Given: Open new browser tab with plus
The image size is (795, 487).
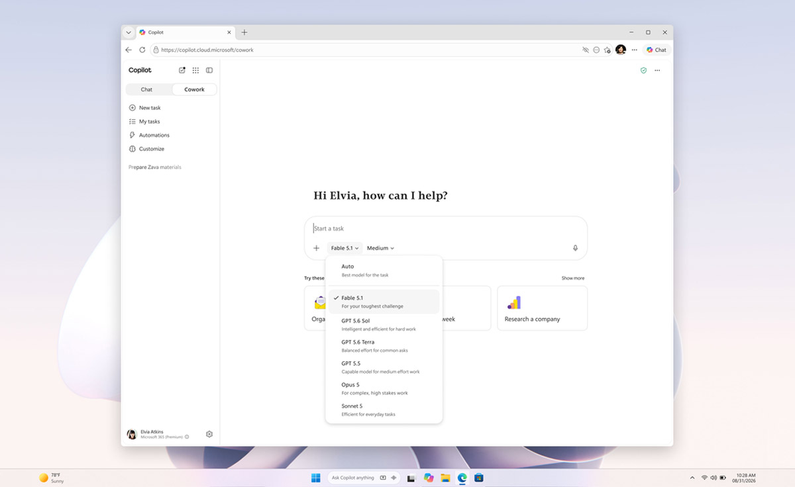Looking at the screenshot, I should pos(244,32).
